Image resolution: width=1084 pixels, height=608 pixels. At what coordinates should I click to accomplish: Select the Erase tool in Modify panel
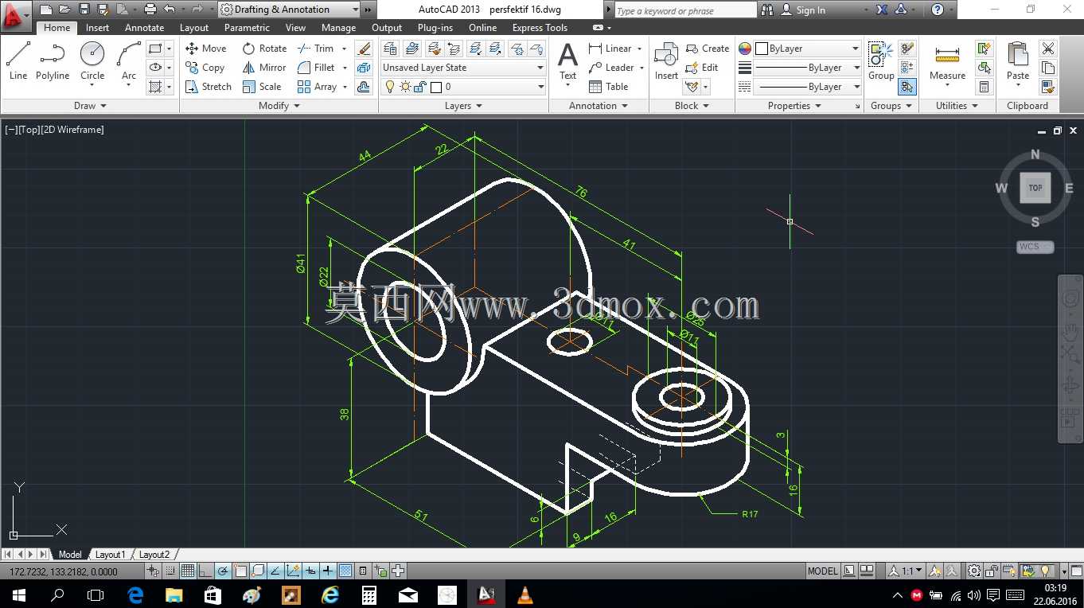[x=364, y=49]
